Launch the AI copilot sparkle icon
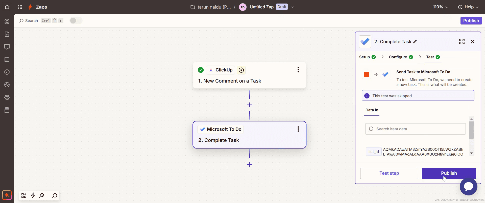This screenshot has width=485, height=203. point(7,195)
